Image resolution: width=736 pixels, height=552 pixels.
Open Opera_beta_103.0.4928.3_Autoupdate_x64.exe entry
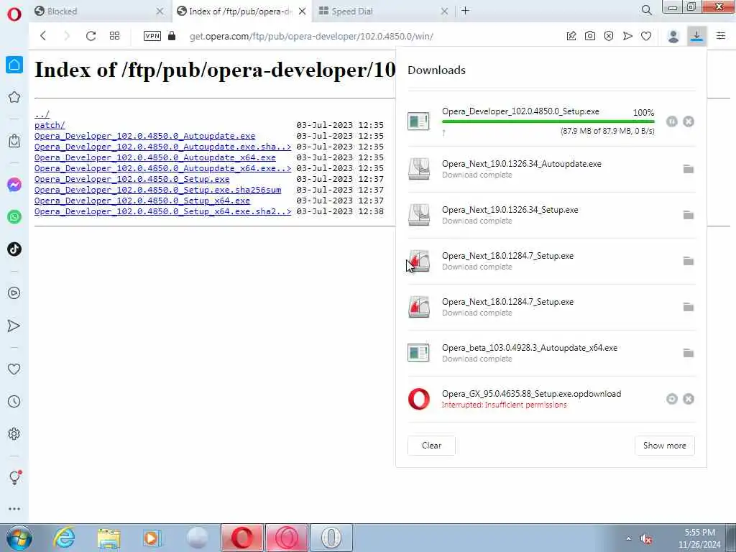pyautogui.click(x=551, y=353)
